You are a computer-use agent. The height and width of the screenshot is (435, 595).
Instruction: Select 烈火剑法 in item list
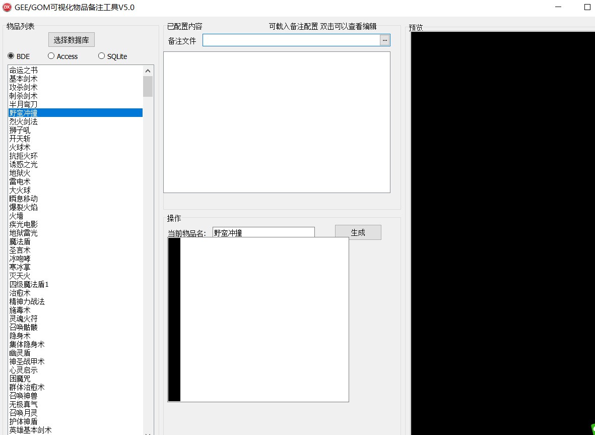(x=76, y=121)
